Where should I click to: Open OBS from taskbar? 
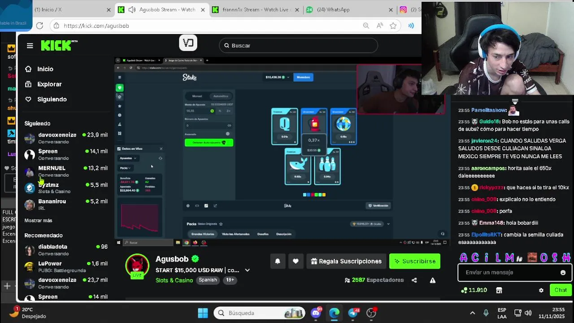(371, 313)
